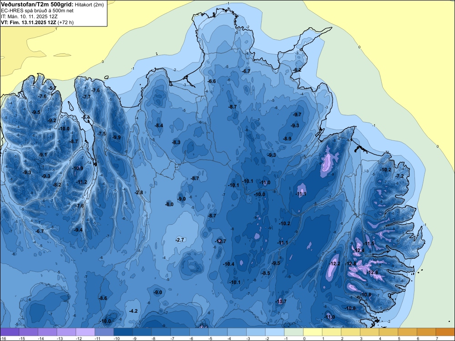The width and height of the screenshot is (455, 341).
Task: Click the -9.7 temperature value on the map
Action: tap(297, 115)
